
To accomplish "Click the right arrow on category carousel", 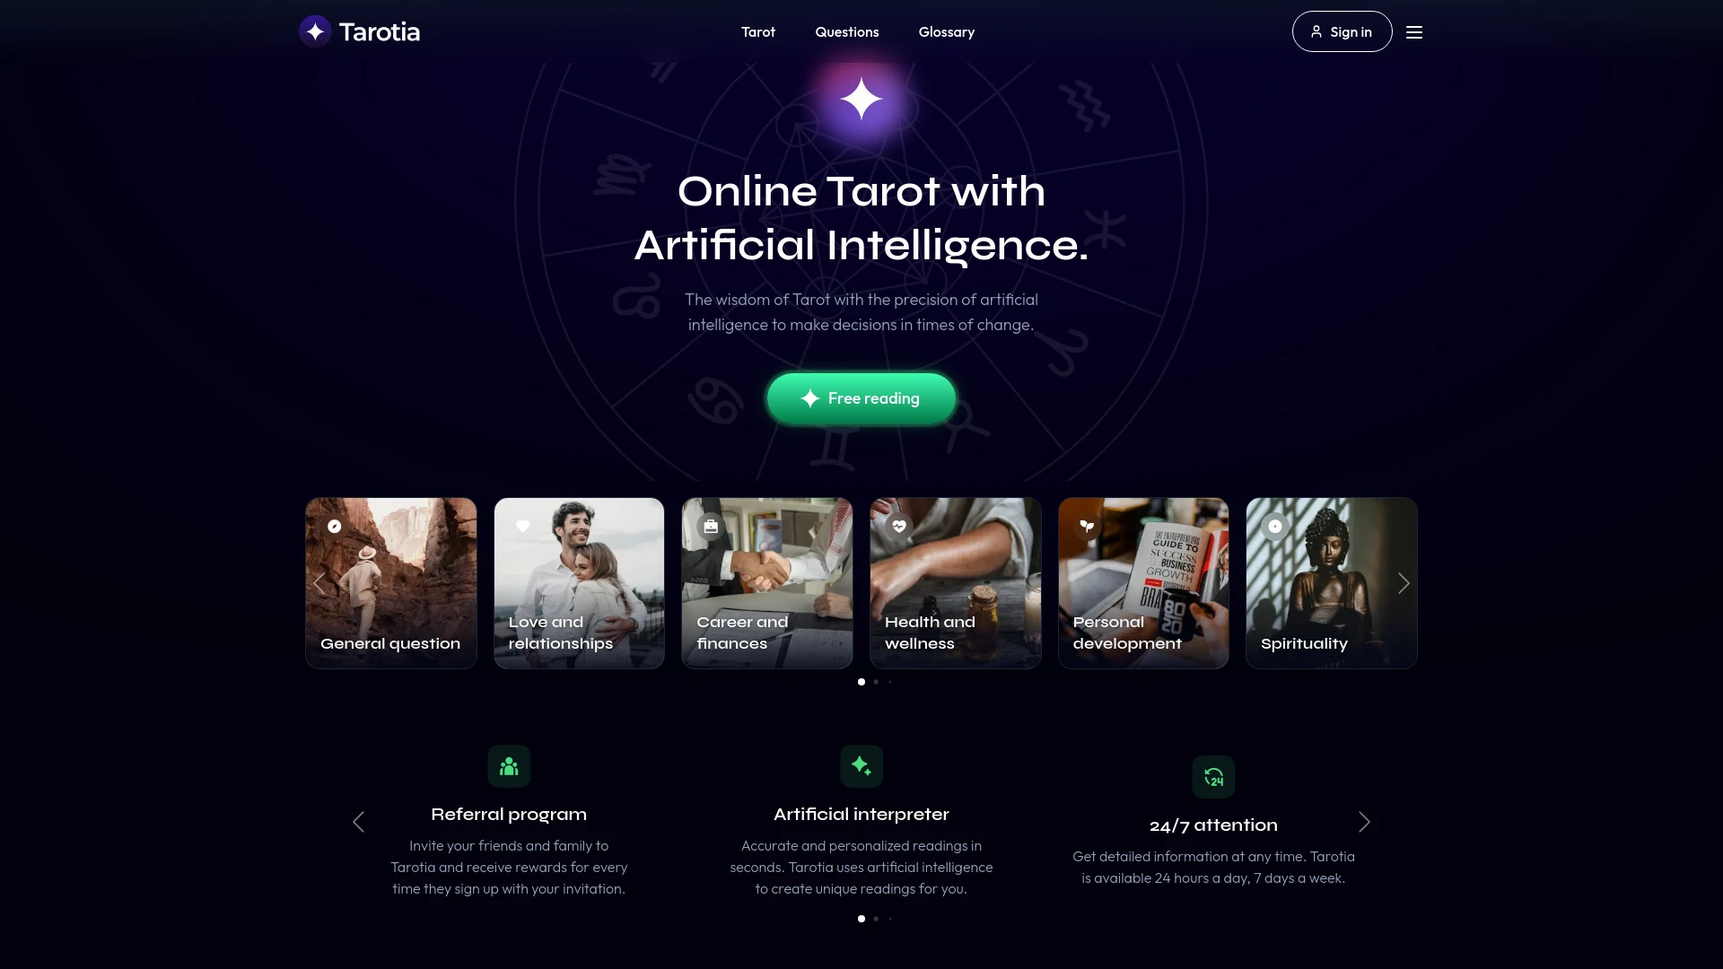I will pyautogui.click(x=1404, y=582).
